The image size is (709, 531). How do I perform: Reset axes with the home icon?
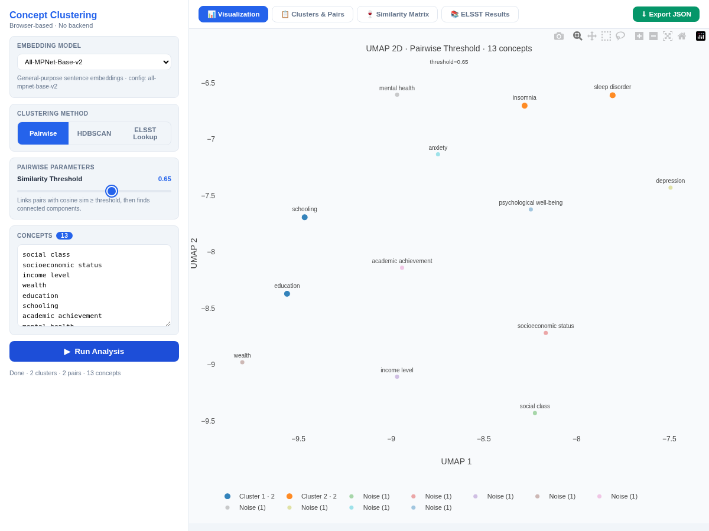(x=682, y=36)
